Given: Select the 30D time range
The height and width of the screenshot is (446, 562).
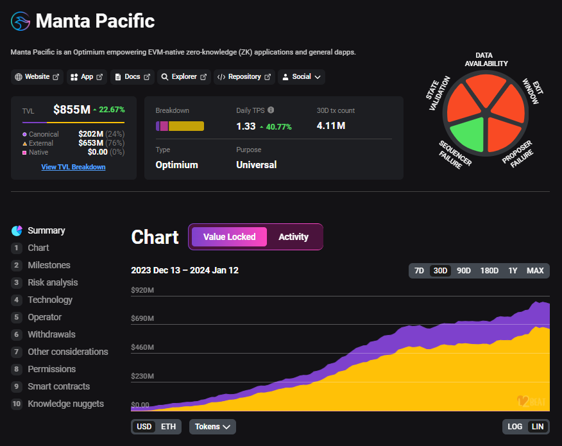Looking at the screenshot, I should [x=440, y=271].
